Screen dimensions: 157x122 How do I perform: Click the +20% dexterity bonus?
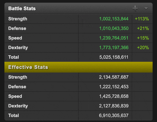tap(143, 48)
